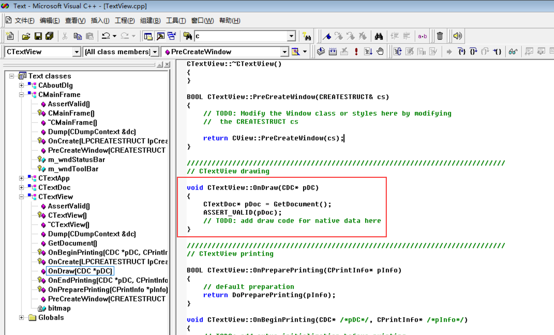This screenshot has height=335, width=554.
Task: Select OnDraw(CDC *pDC) in the class tree
Action: point(80,271)
